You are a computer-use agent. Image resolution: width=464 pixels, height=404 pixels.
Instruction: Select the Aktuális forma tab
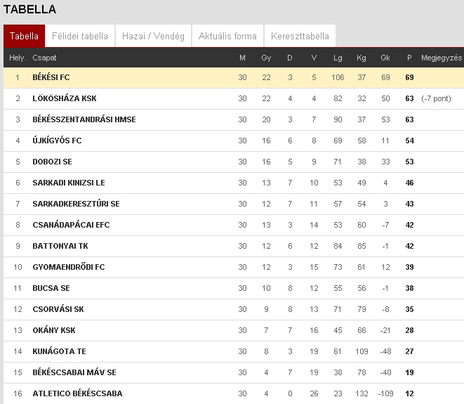click(227, 36)
